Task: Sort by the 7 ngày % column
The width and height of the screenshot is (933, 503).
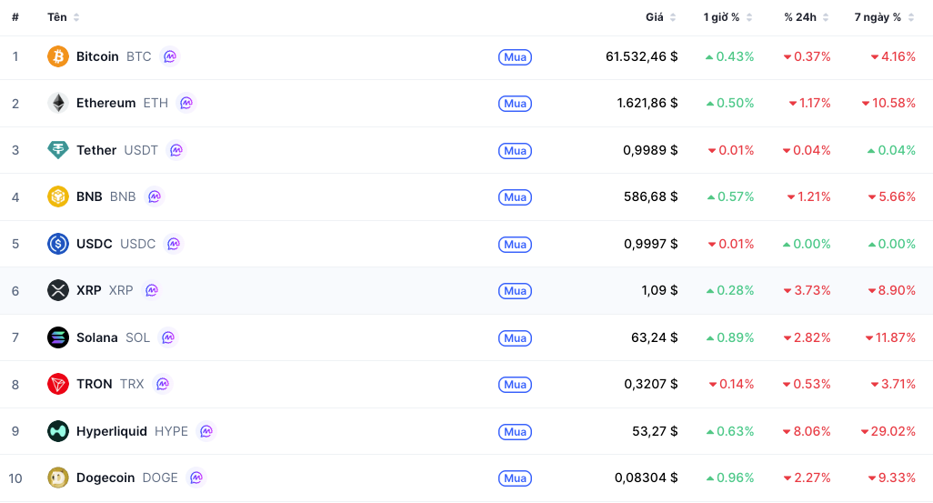Action: pyautogui.click(x=884, y=17)
